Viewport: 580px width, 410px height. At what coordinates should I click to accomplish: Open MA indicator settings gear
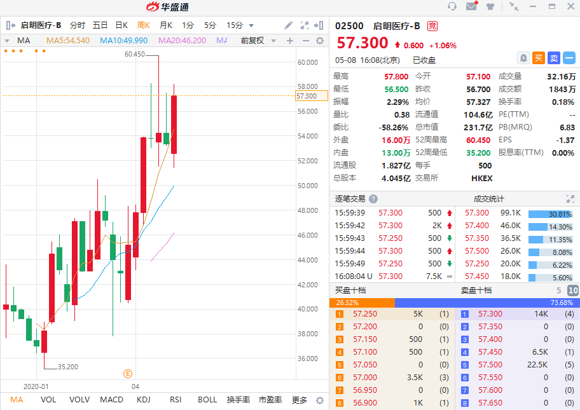(320, 41)
